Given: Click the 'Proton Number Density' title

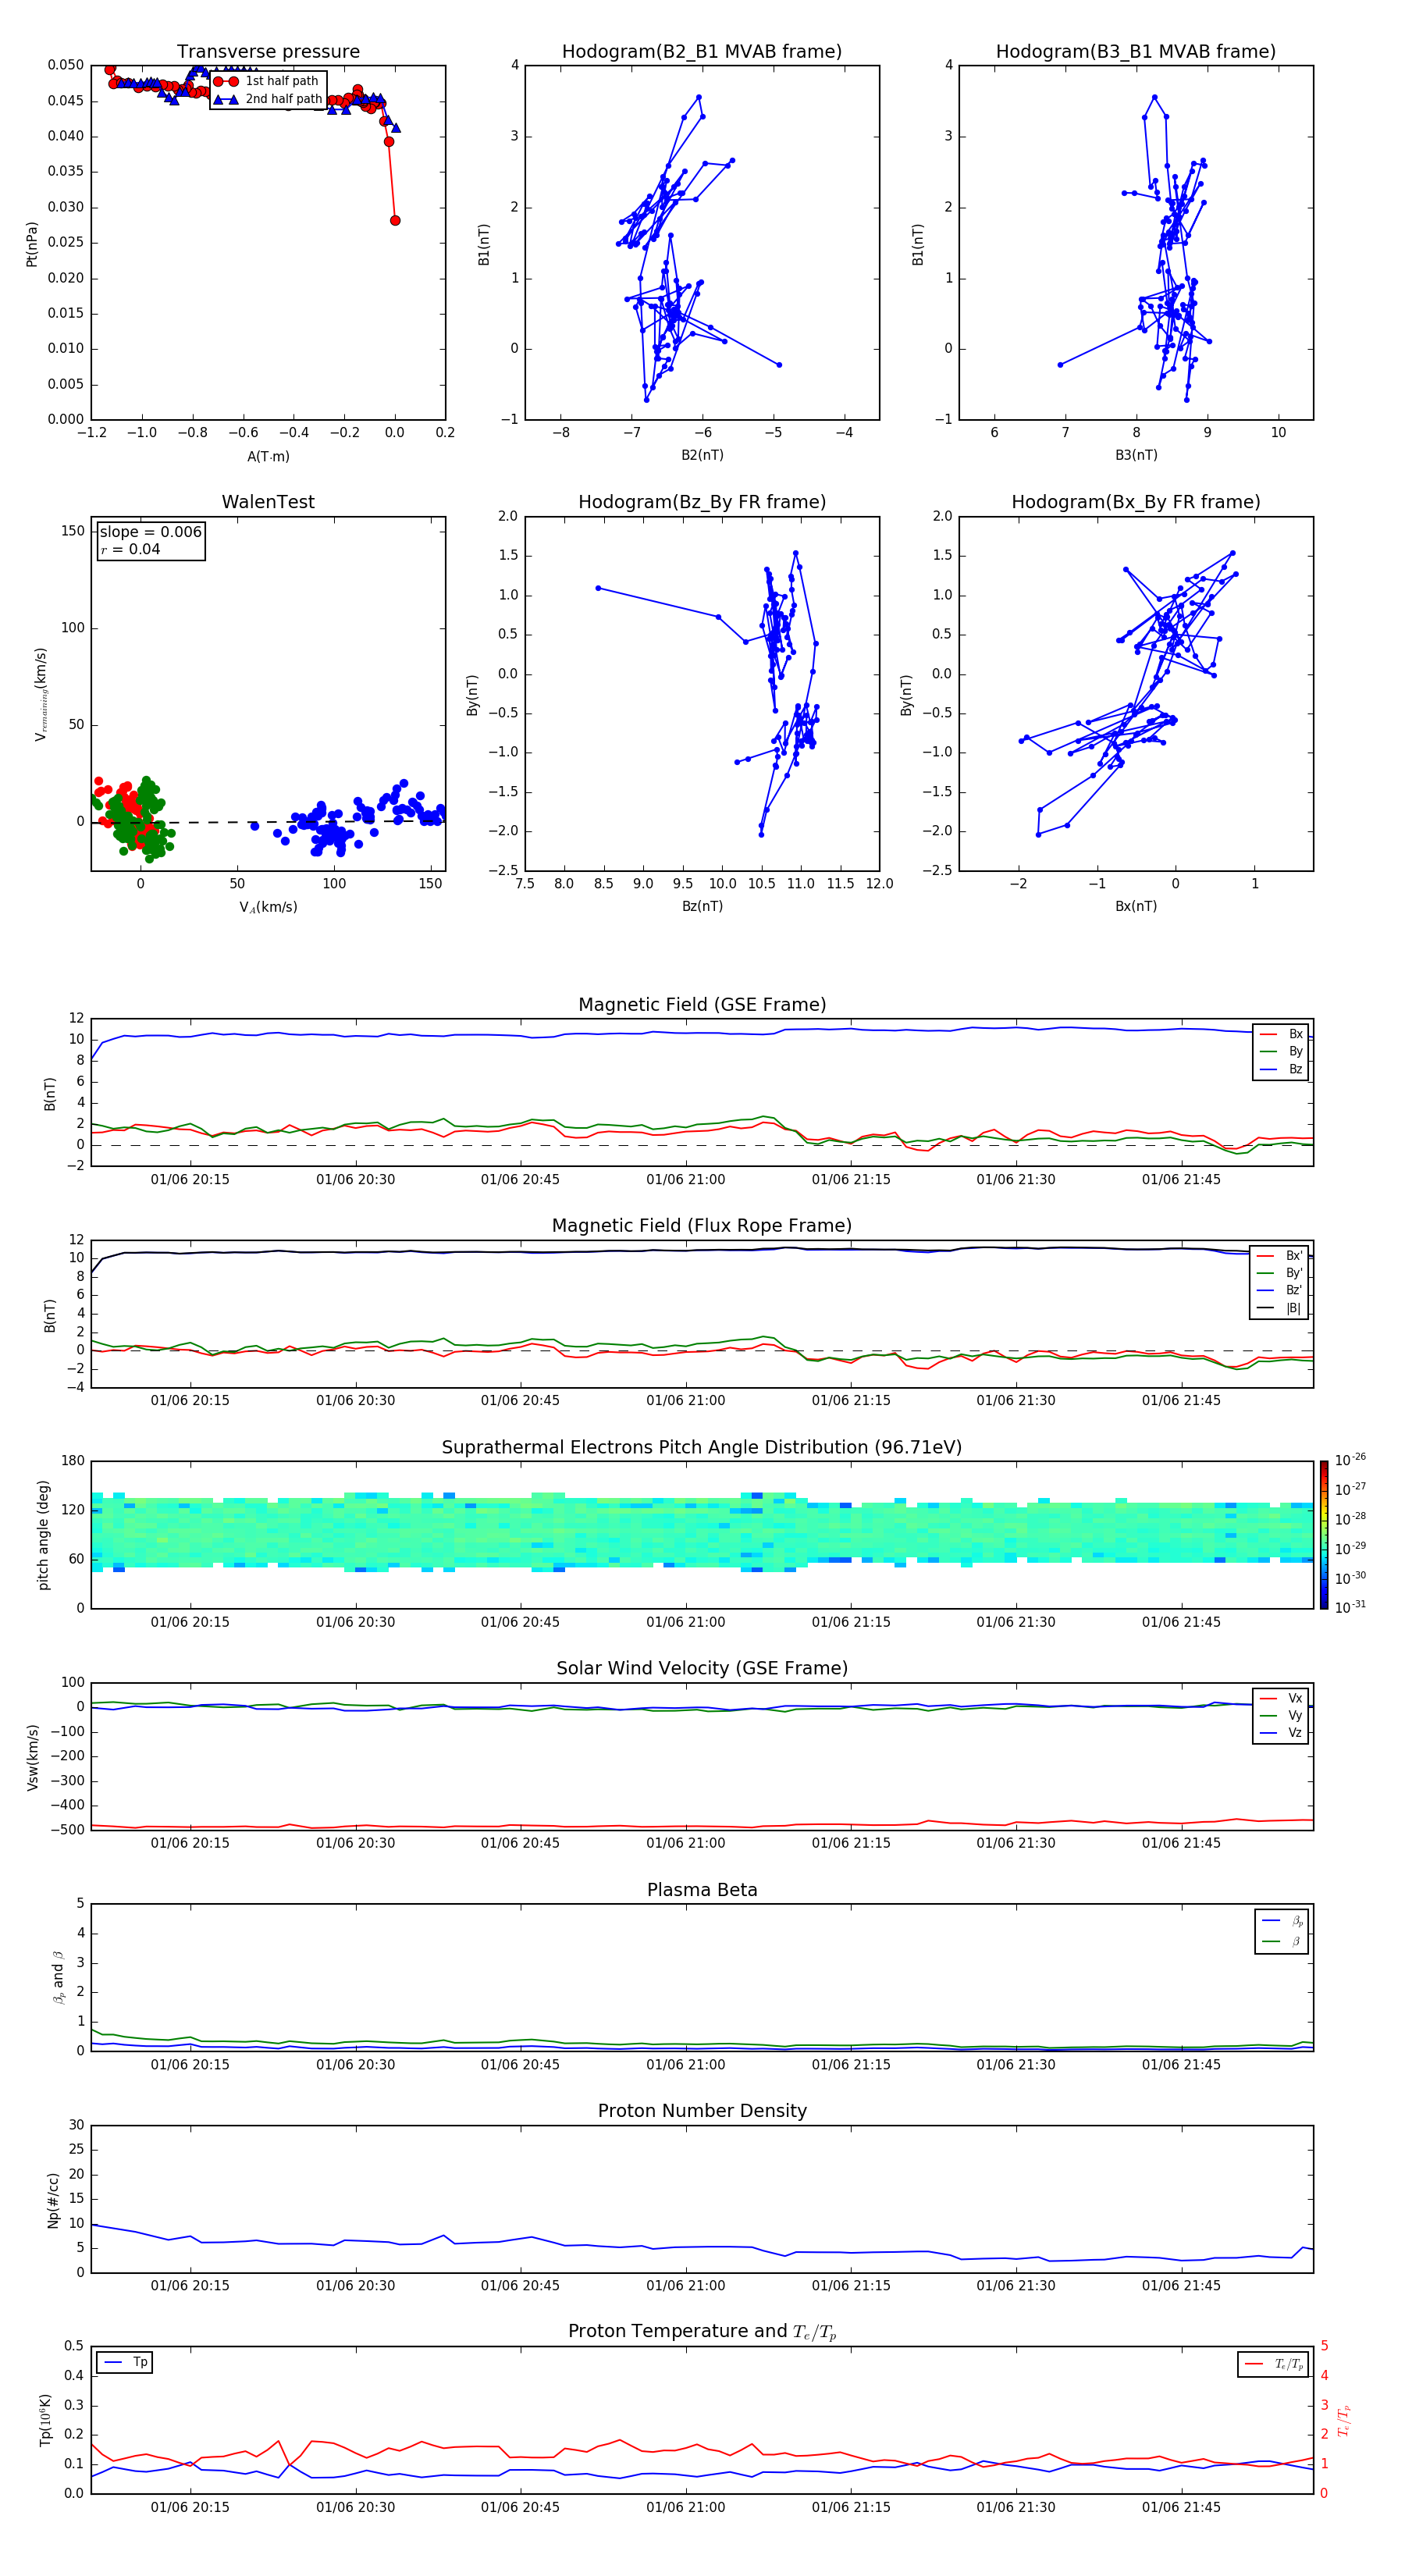Looking at the screenshot, I should point(702,2111).
